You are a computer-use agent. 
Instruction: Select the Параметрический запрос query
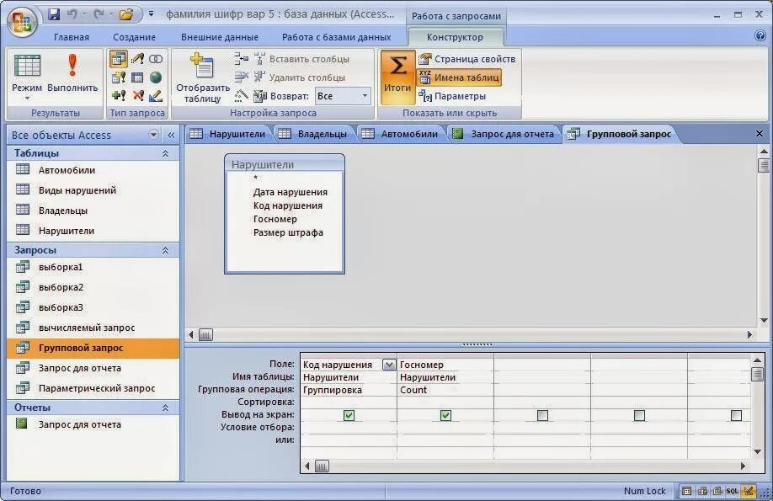click(93, 388)
